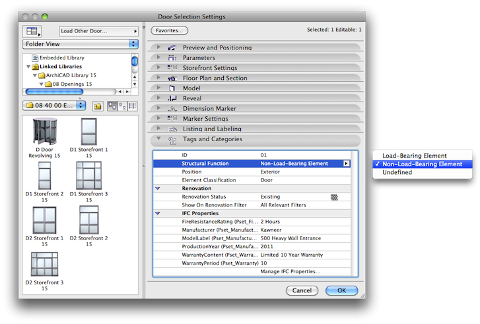Click the Position value Exterior

(x=270, y=172)
